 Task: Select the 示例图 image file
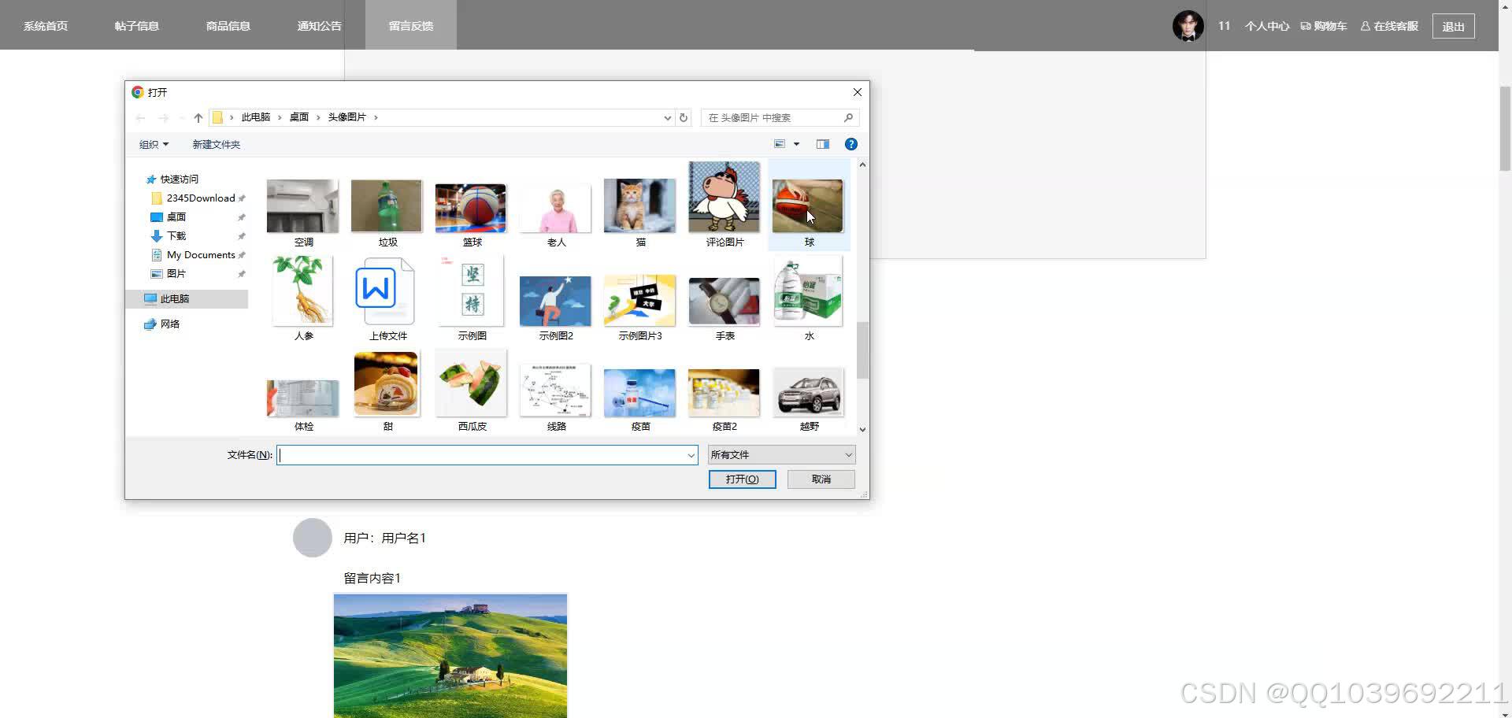(471, 291)
